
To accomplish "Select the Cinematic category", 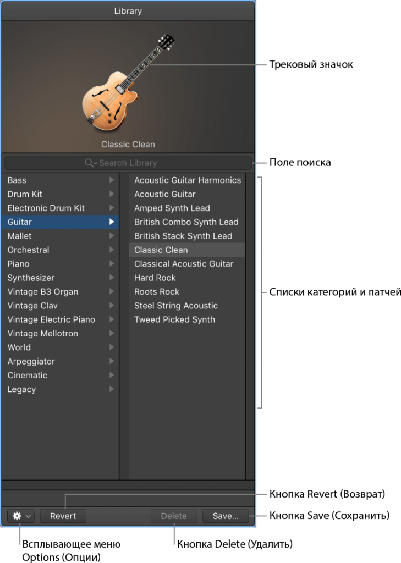I will (61, 375).
